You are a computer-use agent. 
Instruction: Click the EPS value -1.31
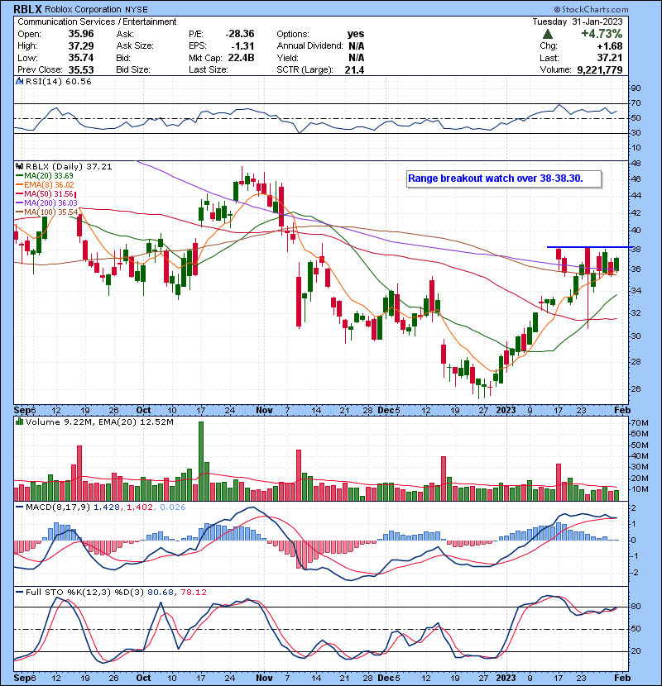coord(242,45)
